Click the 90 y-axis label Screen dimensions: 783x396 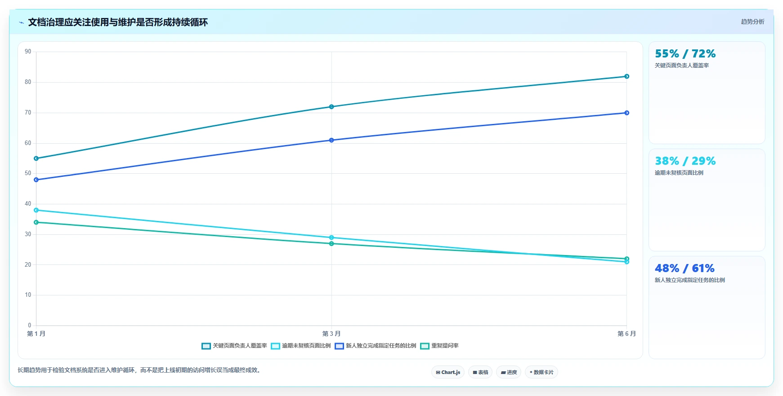[x=28, y=52]
